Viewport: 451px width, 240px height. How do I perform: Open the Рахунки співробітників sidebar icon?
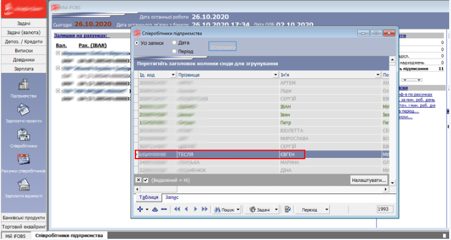click(x=23, y=160)
